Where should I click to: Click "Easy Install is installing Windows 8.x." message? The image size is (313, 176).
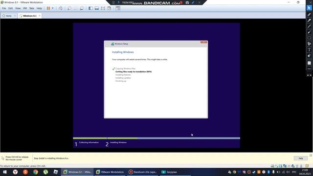[51, 158]
